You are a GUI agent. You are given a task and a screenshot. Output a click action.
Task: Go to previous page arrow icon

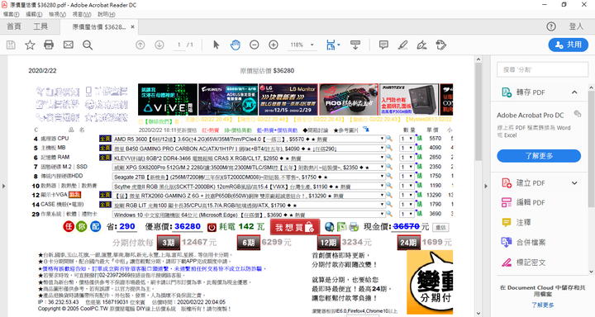140,45
